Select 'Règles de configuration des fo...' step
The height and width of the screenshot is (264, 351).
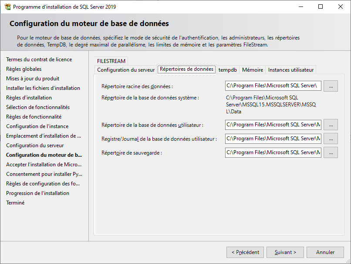coord(43,184)
